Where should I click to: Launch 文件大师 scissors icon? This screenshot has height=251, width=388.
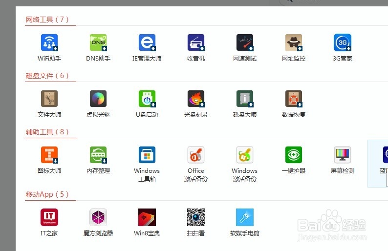[49, 99]
